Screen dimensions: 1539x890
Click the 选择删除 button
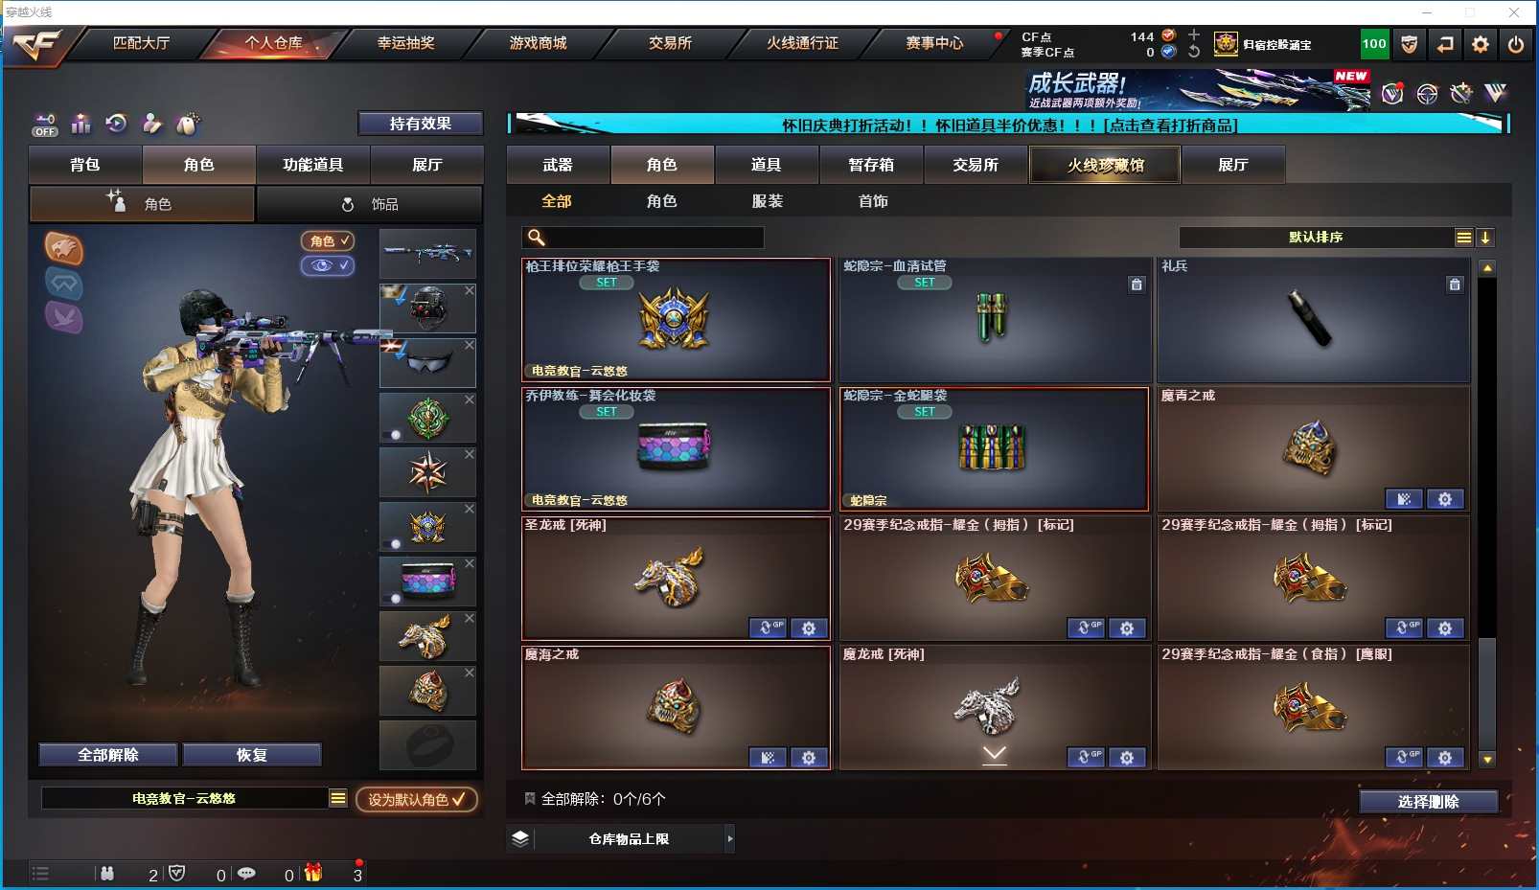coord(1428,802)
